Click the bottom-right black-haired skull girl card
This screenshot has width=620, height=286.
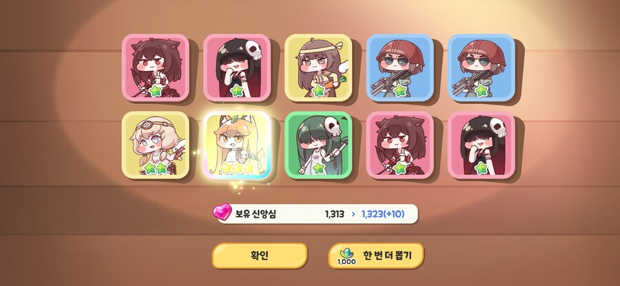pos(482,145)
